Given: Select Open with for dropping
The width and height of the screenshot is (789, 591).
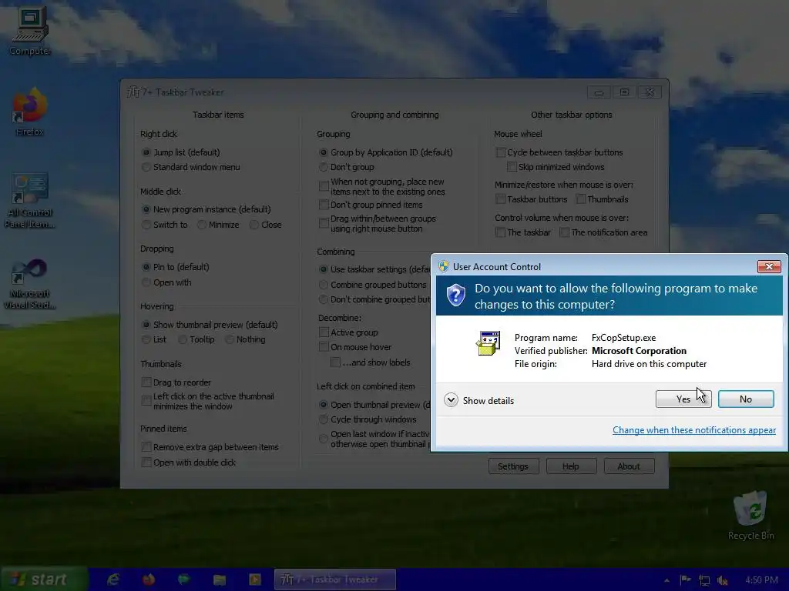Looking at the screenshot, I should 146,282.
